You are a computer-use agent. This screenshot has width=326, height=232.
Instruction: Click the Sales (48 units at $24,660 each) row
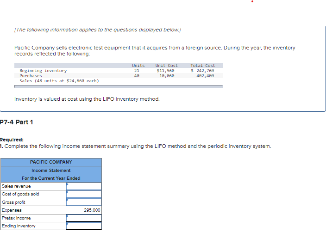coord(59,81)
